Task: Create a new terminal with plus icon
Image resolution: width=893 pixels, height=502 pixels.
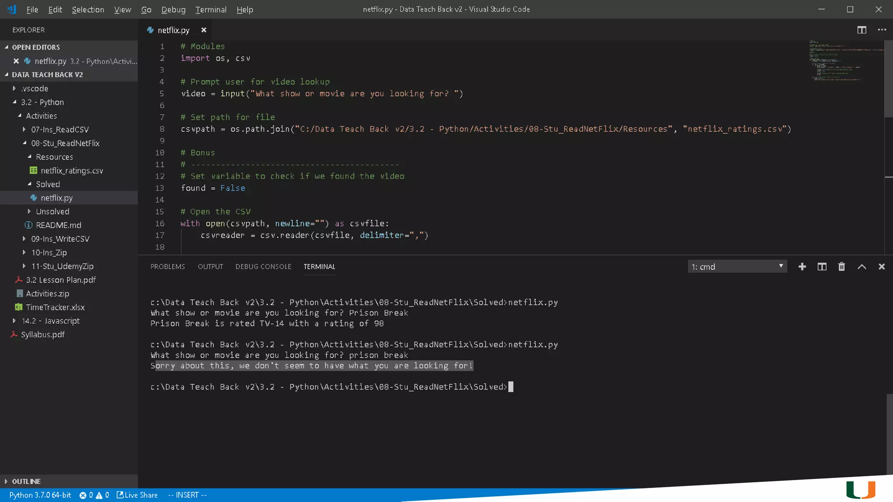Action: click(x=802, y=267)
